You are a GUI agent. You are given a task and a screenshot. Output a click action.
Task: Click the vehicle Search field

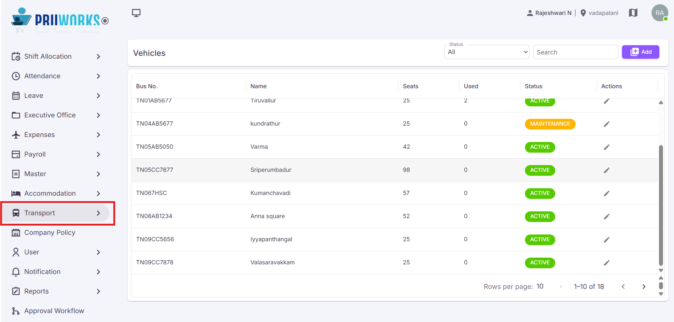[576, 52]
